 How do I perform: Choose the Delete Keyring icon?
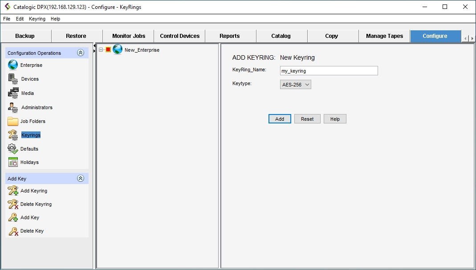pyautogui.click(x=13, y=204)
